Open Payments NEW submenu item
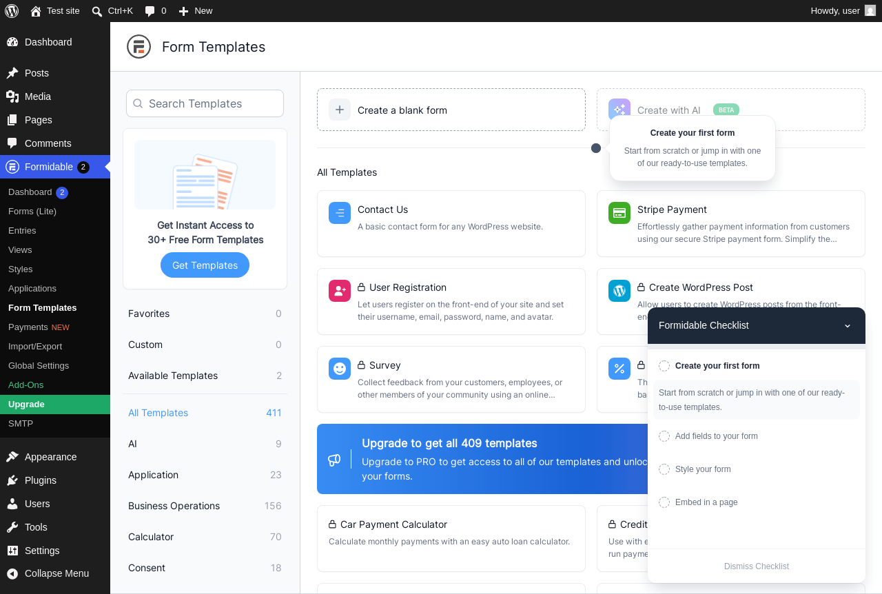Screen dimensions: 882x594 click(x=55, y=327)
